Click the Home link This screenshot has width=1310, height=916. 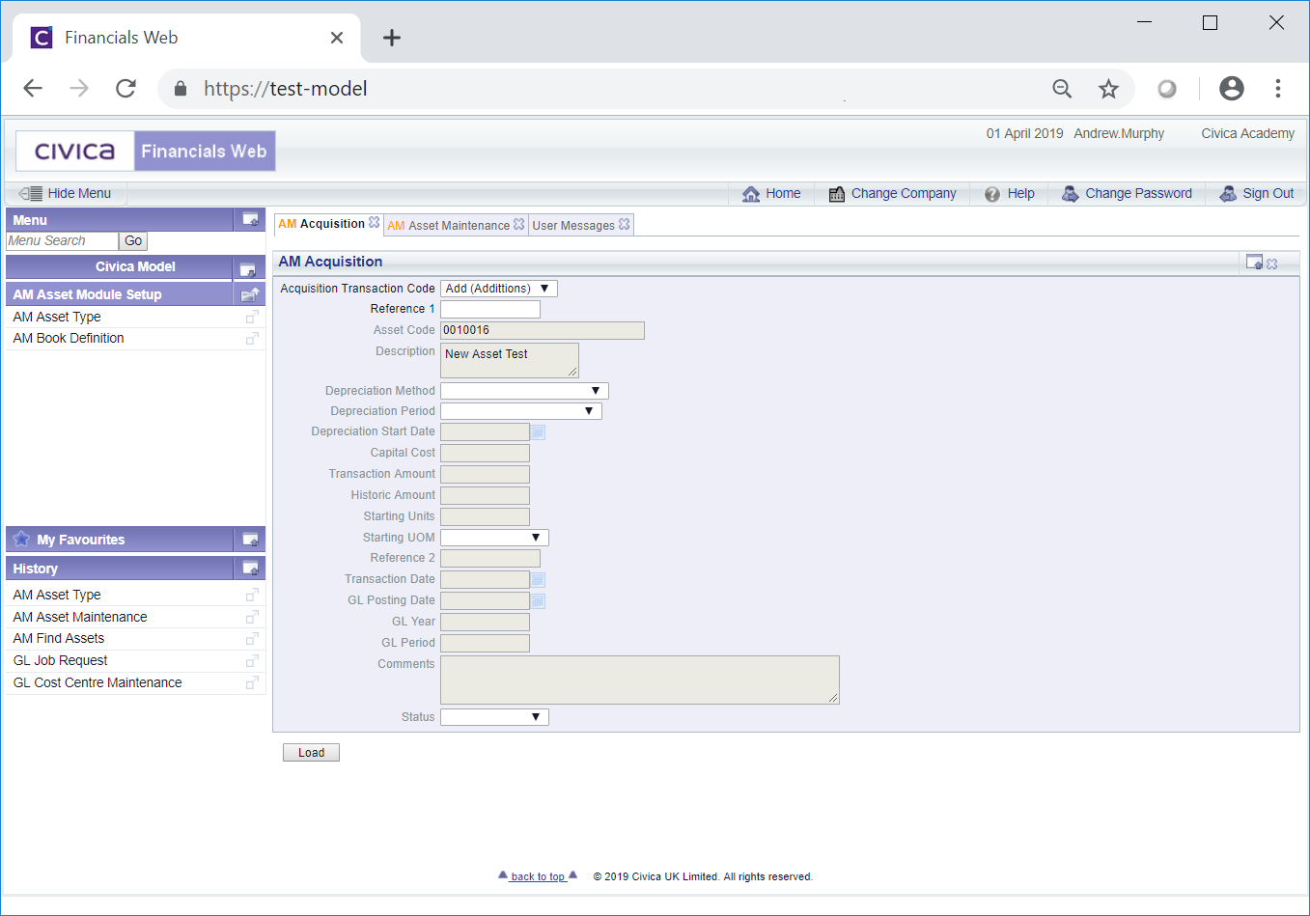(x=783, y=194)
